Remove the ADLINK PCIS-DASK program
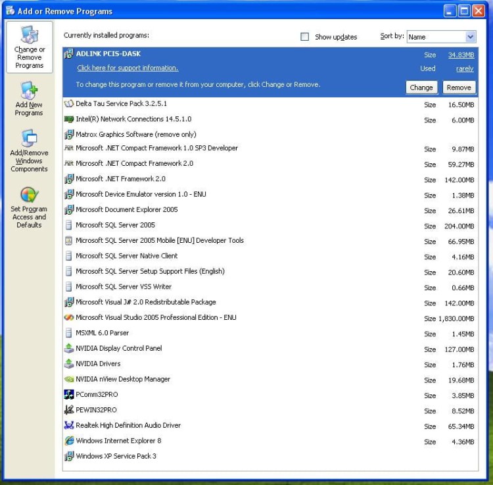Viewport: 493px width, 485px height. click(x=459, y=88)
